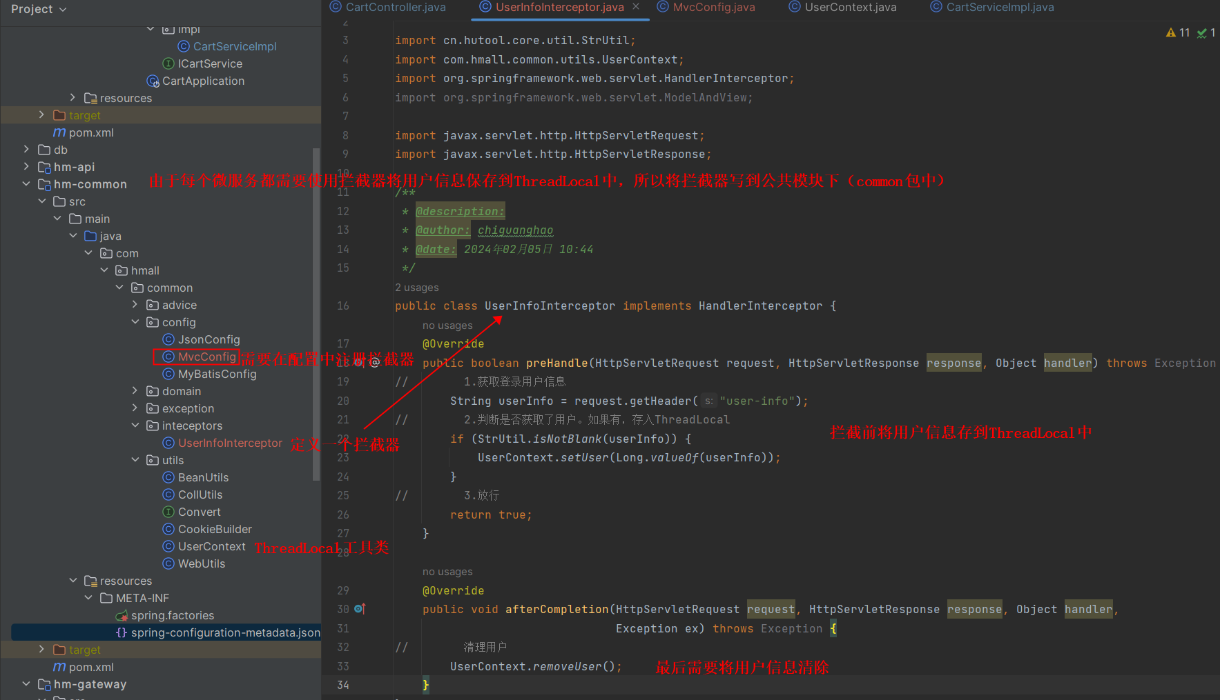
Task: Click the warnings indicator showing 11
Action: coord(1178,32)
